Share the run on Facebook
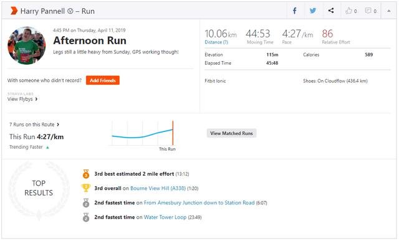Viewport: 399px width, 241px height. (x=294, y=11)
